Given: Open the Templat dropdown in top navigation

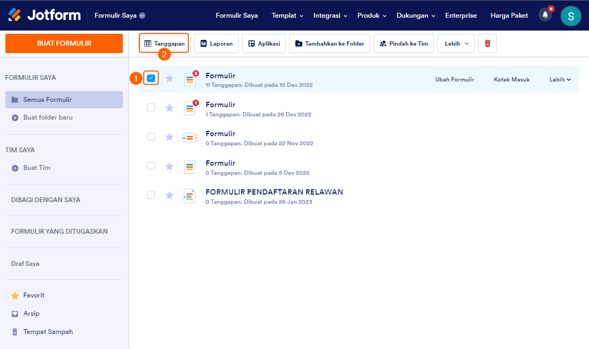Looking at the screenshot, I should click(287, 16).
